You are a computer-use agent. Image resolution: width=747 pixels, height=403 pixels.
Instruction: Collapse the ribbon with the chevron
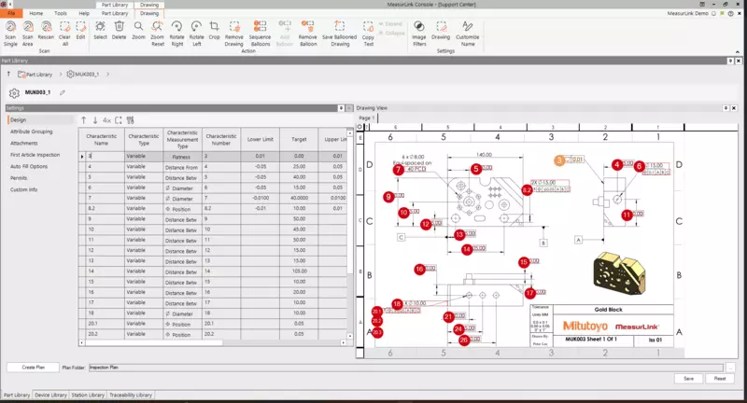(738, 51)
